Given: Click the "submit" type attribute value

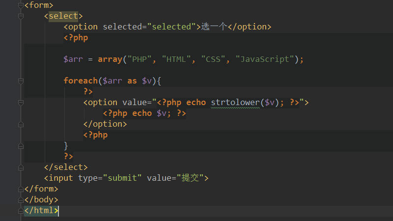Looking at the screenshot, I should point(122,178).
